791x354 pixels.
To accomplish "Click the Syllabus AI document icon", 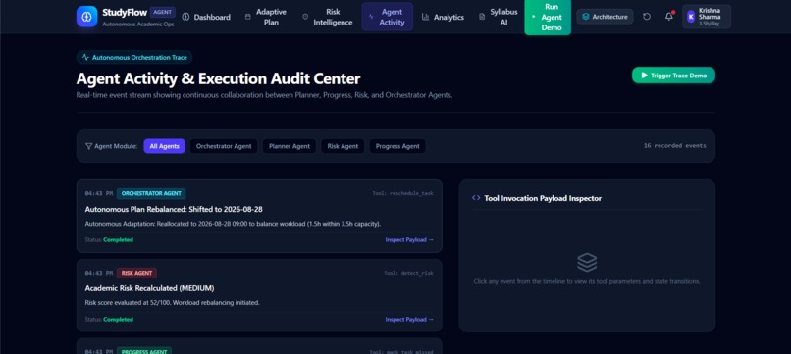I will (482, 17).
